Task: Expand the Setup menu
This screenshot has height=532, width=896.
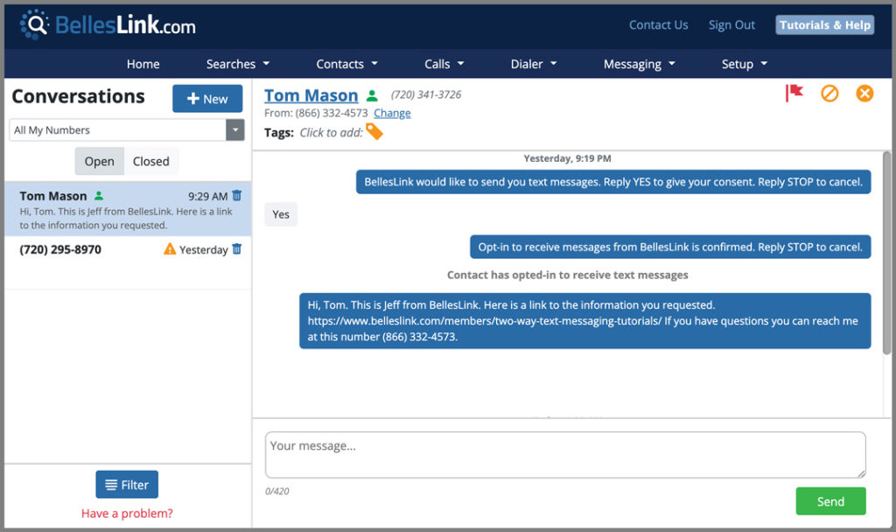Action: (x=744, y=63)
